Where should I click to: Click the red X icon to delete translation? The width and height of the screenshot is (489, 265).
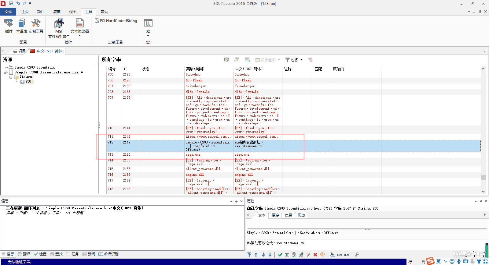tap(315, 255)
